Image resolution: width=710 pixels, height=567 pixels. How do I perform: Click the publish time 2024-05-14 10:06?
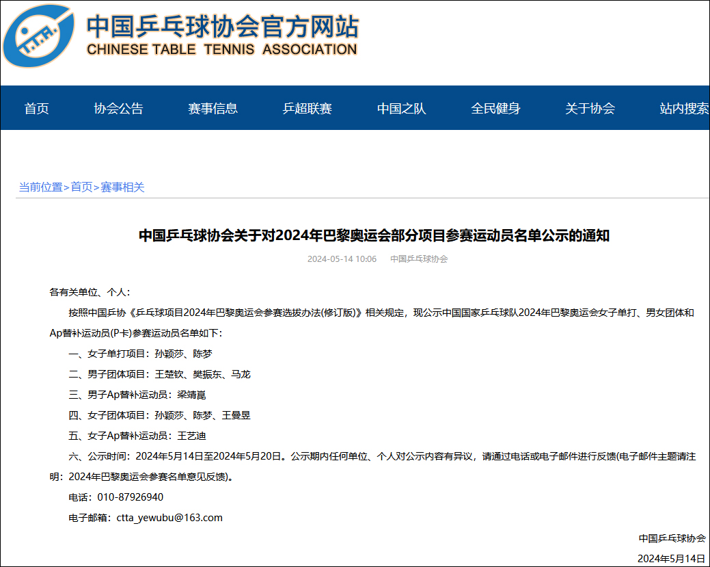click(342, 259)
